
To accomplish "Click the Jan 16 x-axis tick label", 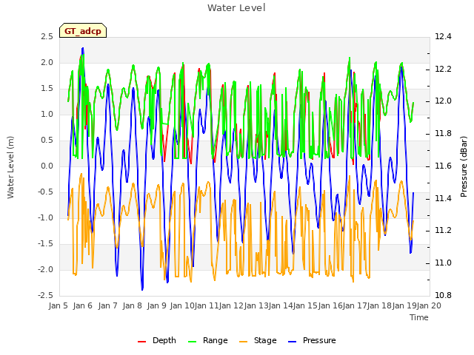I will pyautogui.click(x=330, y=305).
